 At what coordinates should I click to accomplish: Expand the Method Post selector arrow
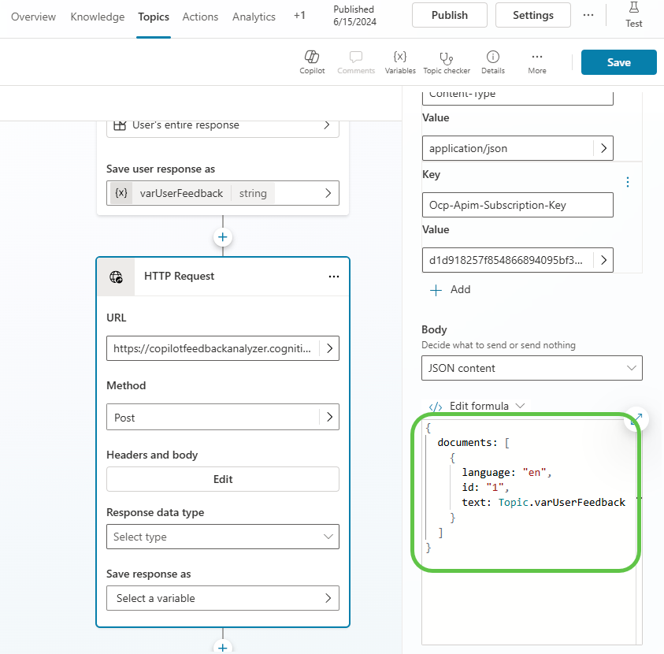(x=328, y=418)
